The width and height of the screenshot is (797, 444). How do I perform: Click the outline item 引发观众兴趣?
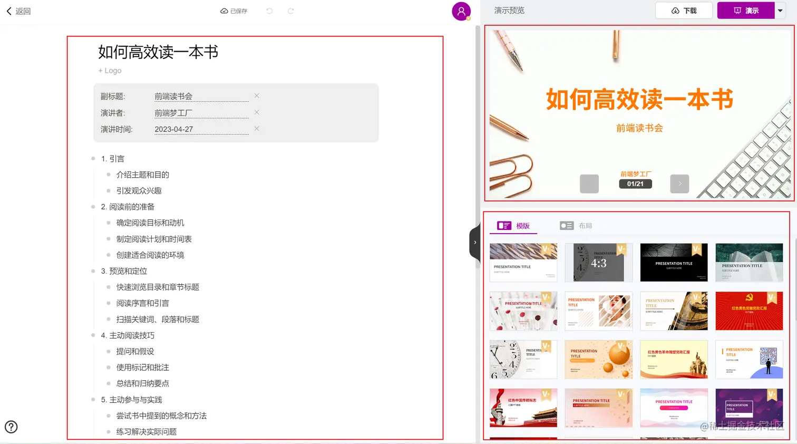139,191
